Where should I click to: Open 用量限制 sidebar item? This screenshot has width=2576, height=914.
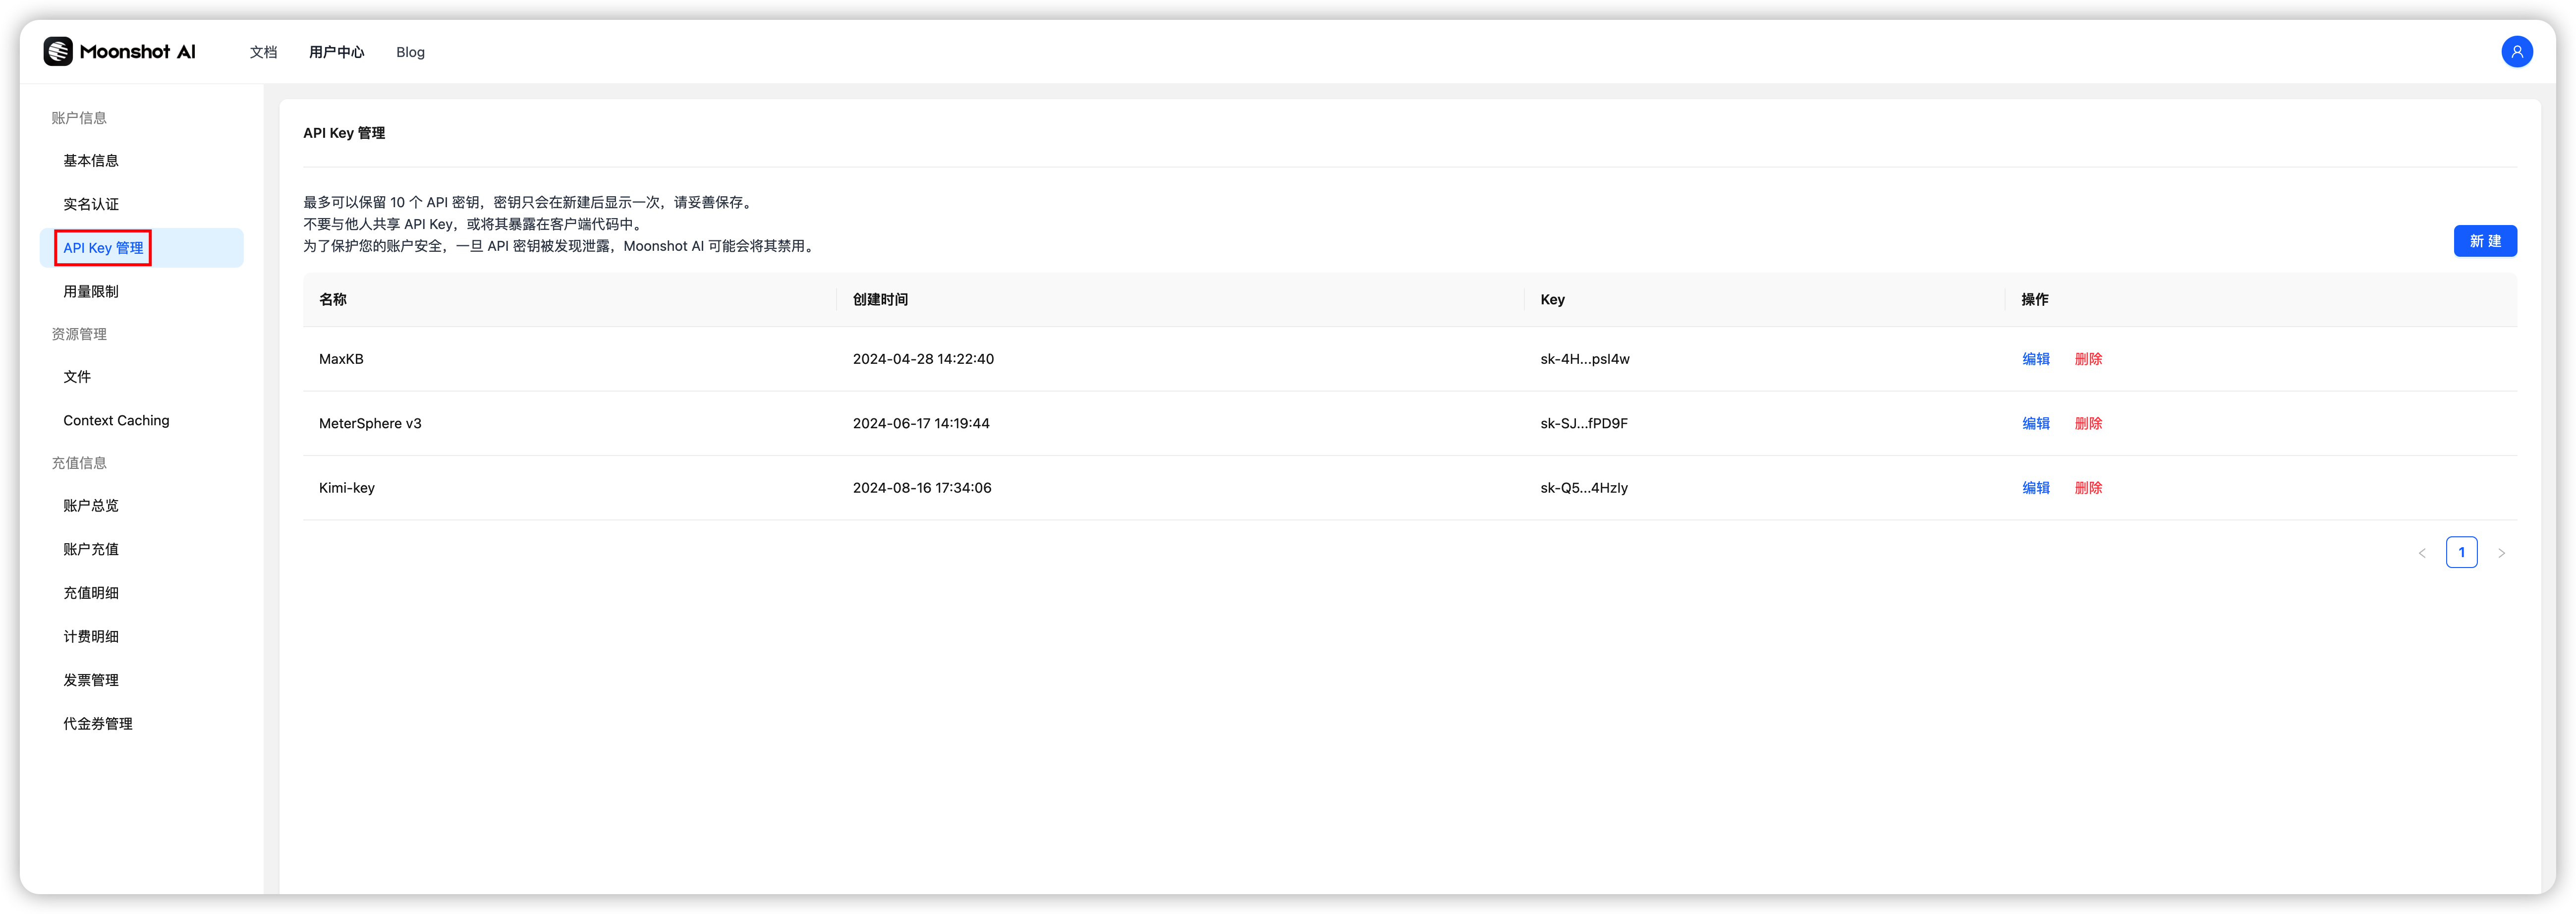[x=91, y=291]
